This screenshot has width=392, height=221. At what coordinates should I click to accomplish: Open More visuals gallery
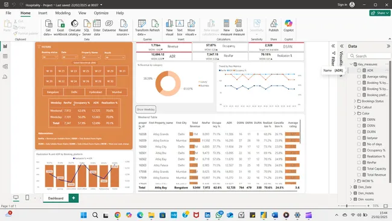click(x=191, y=28)
